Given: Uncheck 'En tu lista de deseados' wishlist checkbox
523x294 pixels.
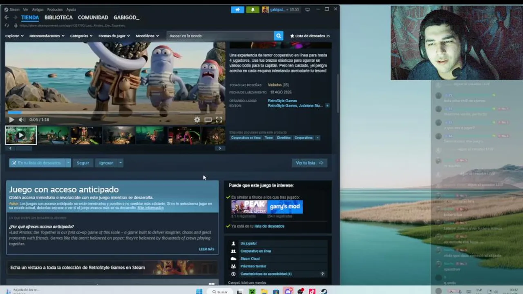Looking at the screenshot, I should click(14, 163).
